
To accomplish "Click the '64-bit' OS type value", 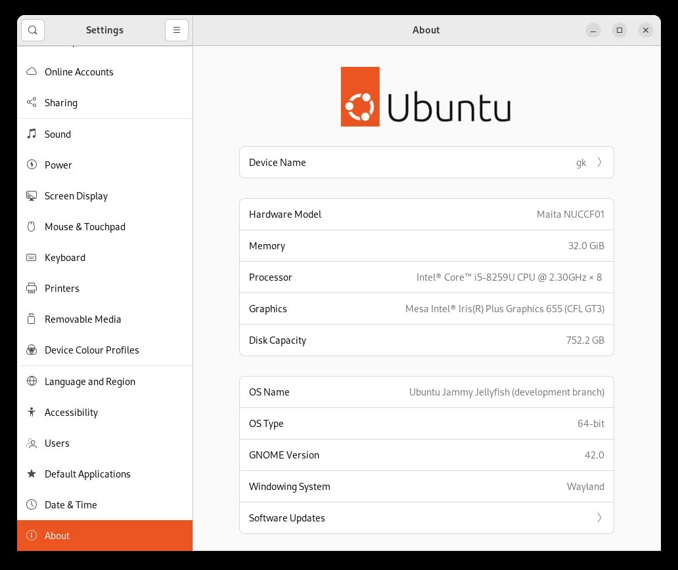I will click(x=591, y=424).
